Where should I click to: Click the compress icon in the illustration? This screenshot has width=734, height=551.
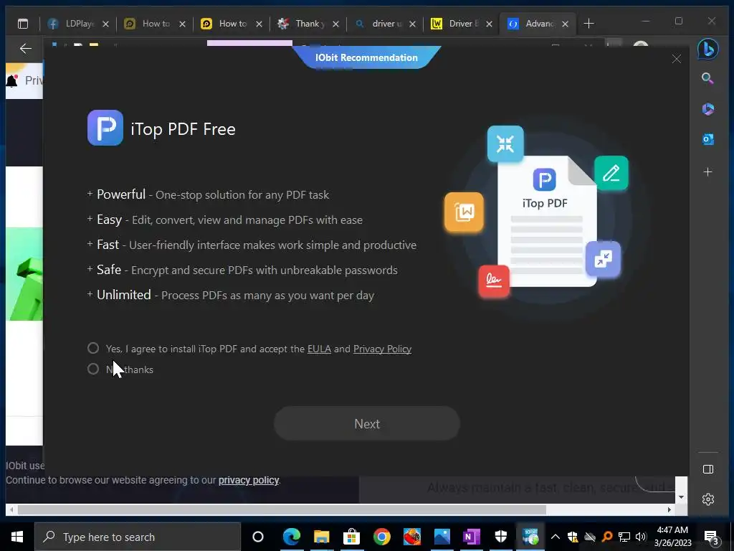pyautogui.click(x=505, y=143)
